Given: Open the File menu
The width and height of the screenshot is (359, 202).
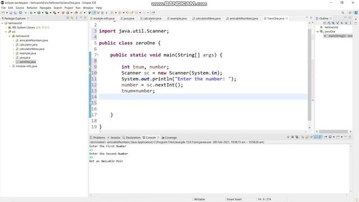Looking at the screenshot, I should [3, 8].
